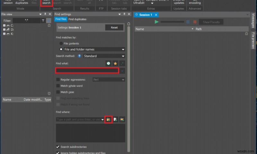Click the search progress bar in Session 1
This screenshot has width=257, height=154.
(x=172, y=22)
